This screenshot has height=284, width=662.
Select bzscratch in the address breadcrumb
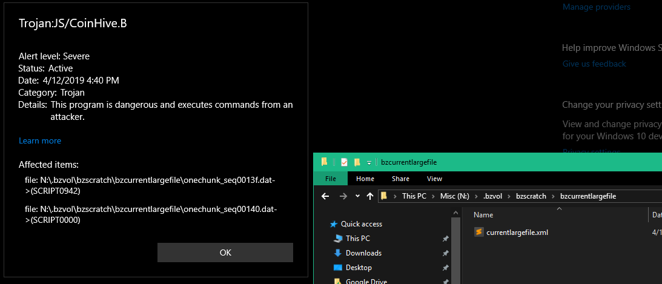click(x=531, y=196)
